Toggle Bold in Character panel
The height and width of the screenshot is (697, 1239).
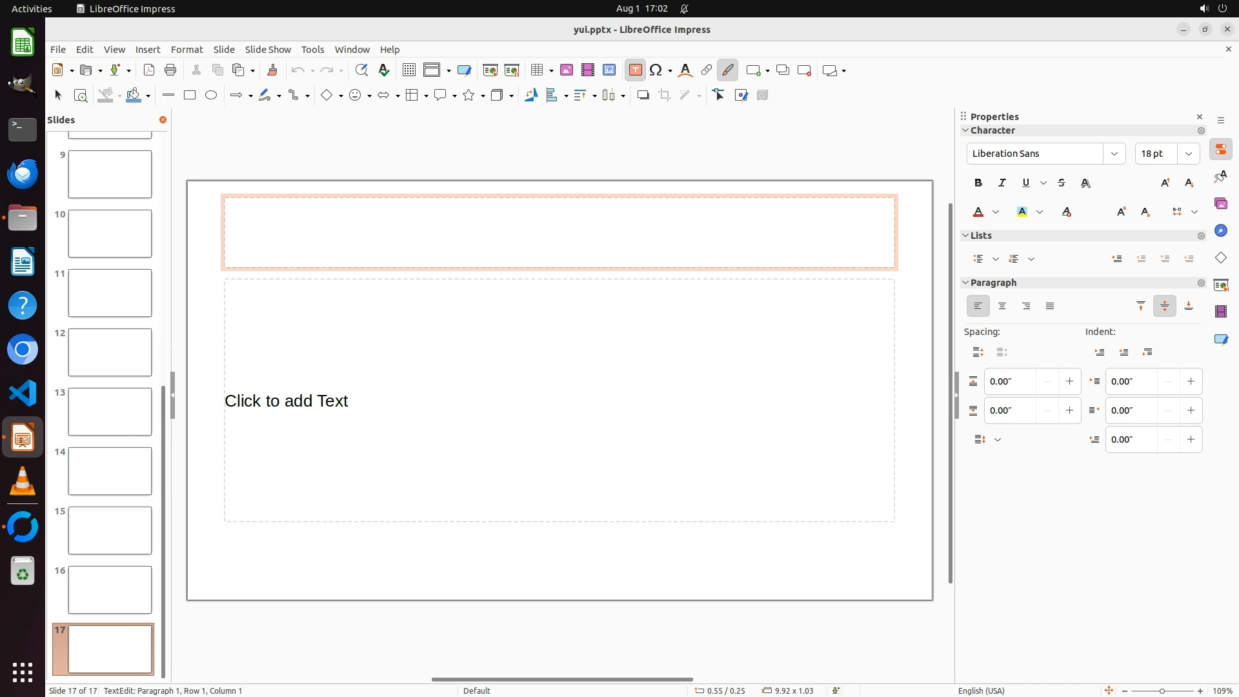(978, 183)
